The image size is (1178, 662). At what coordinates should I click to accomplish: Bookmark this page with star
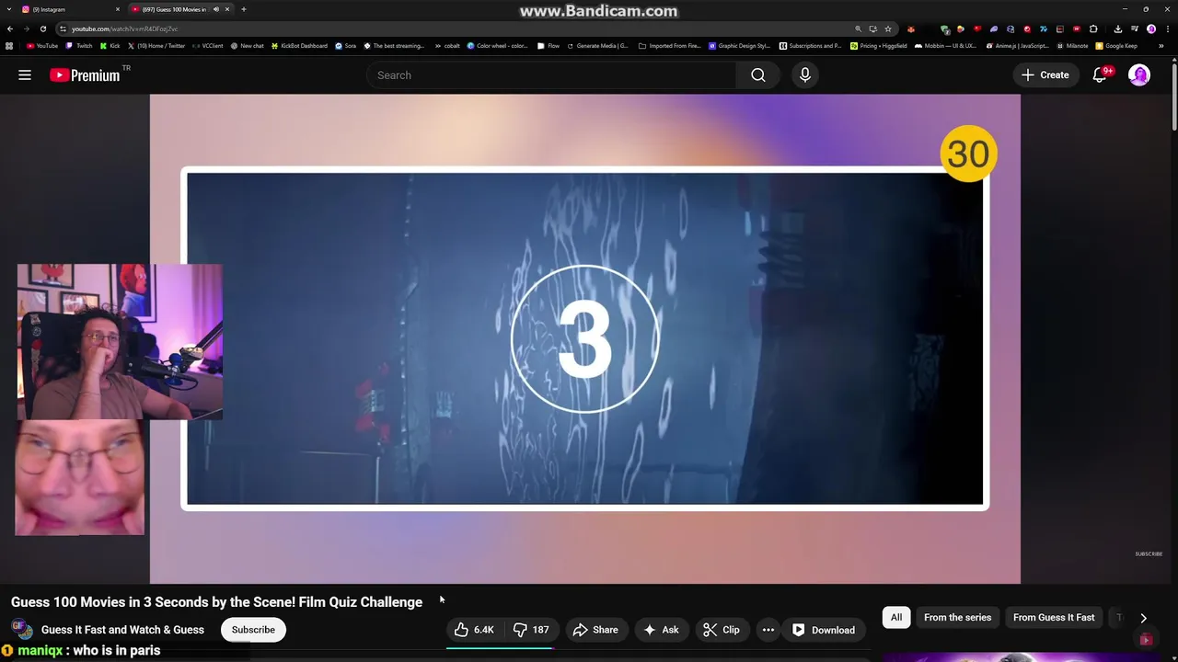pos(888,29)
